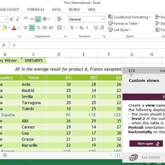Open the Conditional Formatting menu
165x165 pixels.
click(129, 17)
